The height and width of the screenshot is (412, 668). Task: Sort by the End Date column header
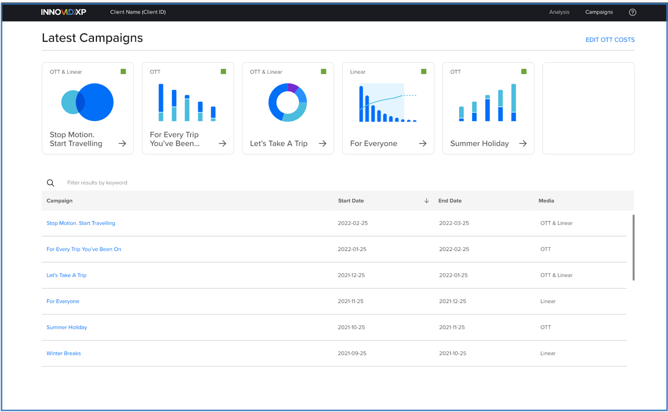pyautogui.click(x=450, y=200)
